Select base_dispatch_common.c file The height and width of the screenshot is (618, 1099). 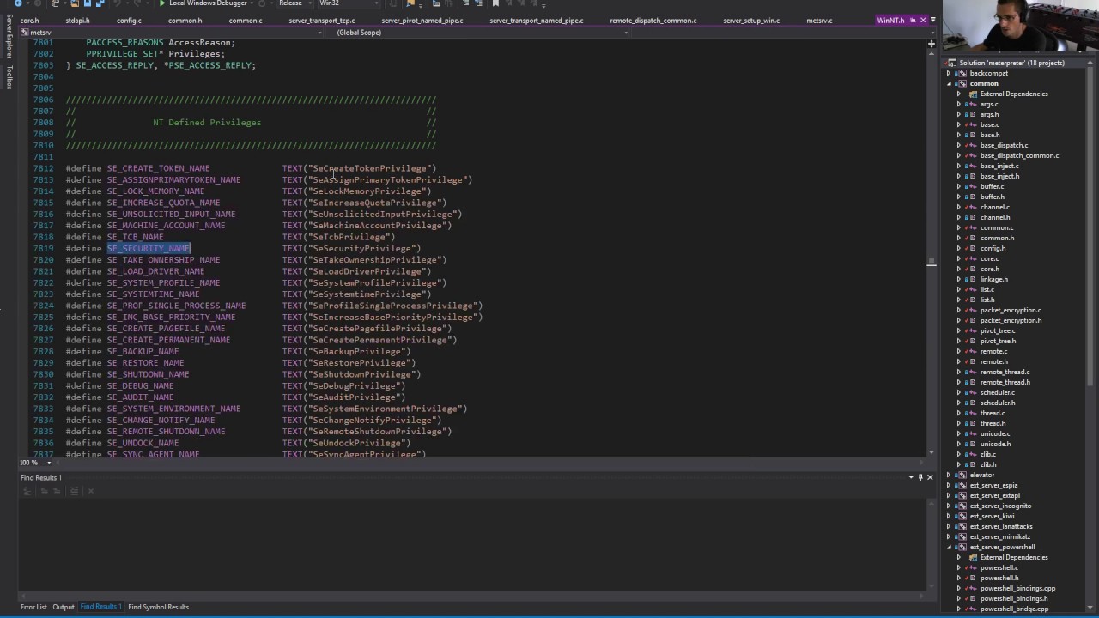click(1019, 155)
